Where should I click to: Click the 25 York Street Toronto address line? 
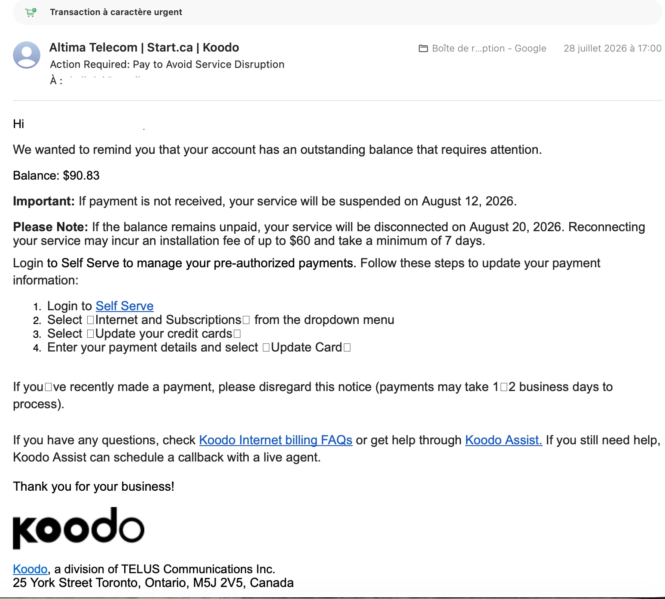coord(153,583)
